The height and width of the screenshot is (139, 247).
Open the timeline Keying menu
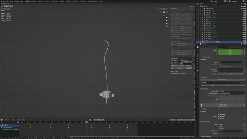tap(14, 120)
